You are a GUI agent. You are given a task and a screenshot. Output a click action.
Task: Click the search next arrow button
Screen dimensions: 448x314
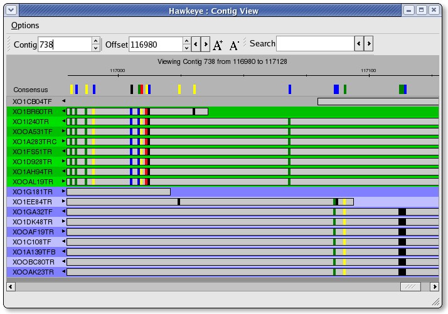(x=368, y=44)
